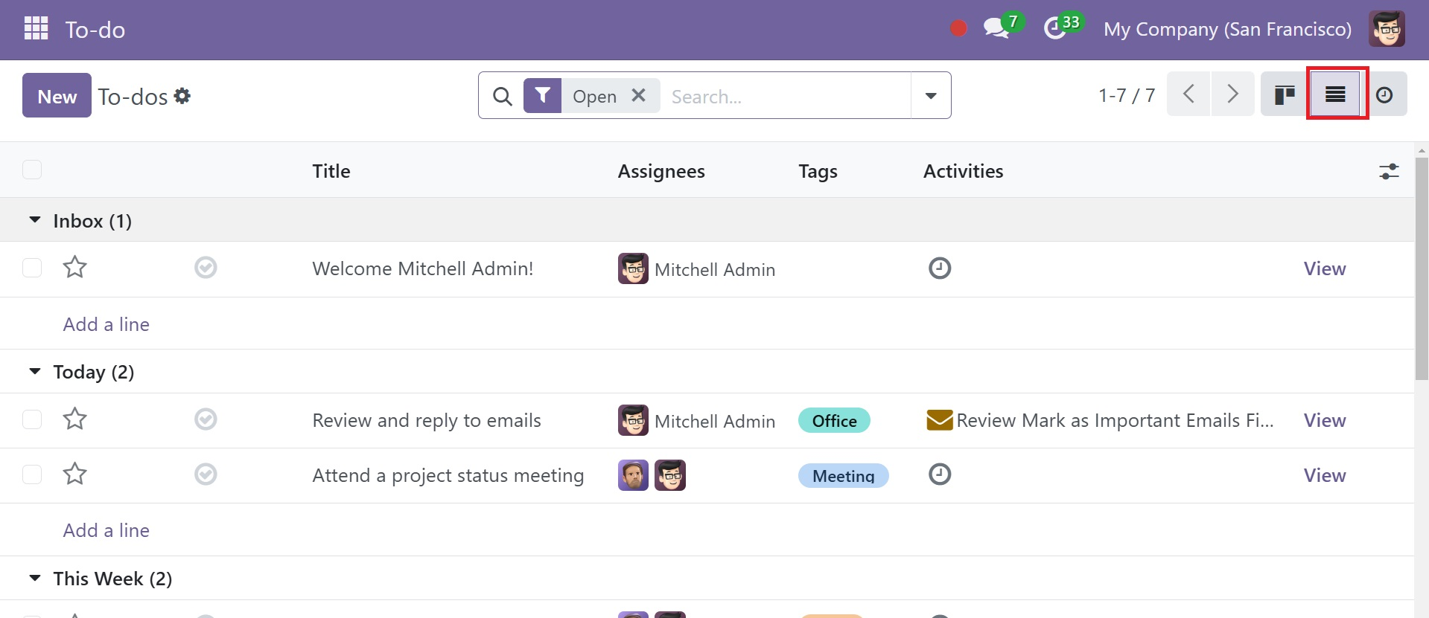Open My Company (San Francisco) company menu
The image size is (1429, 618).
(x=1227, y=29)
